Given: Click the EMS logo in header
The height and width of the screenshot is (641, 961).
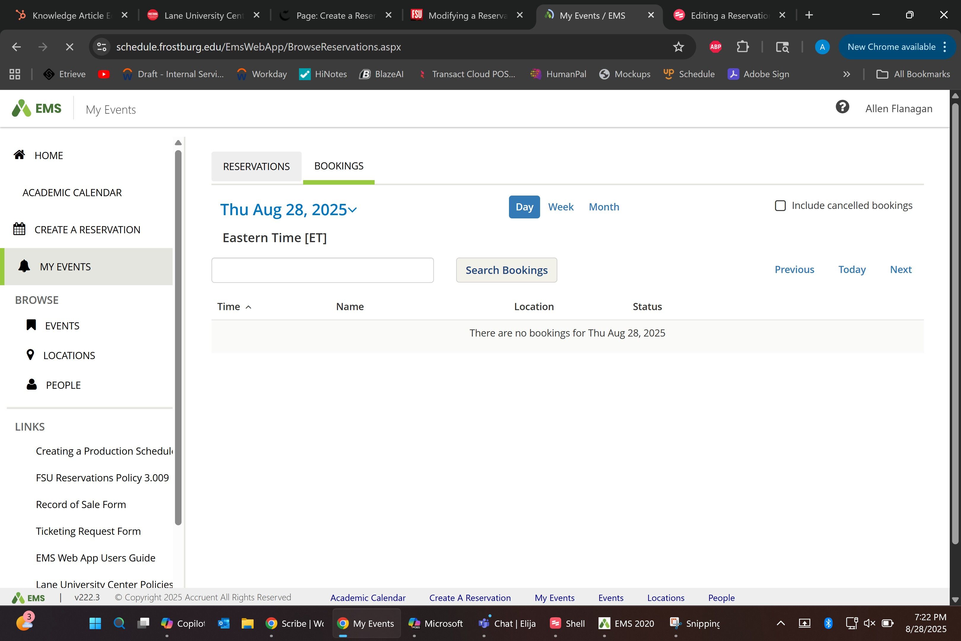Looking at the screenshot, I should click(x=37, y=109).
